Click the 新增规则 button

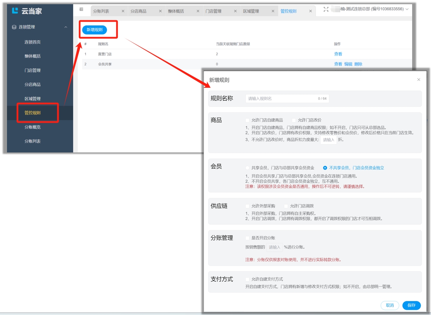[x=94, y=30]
